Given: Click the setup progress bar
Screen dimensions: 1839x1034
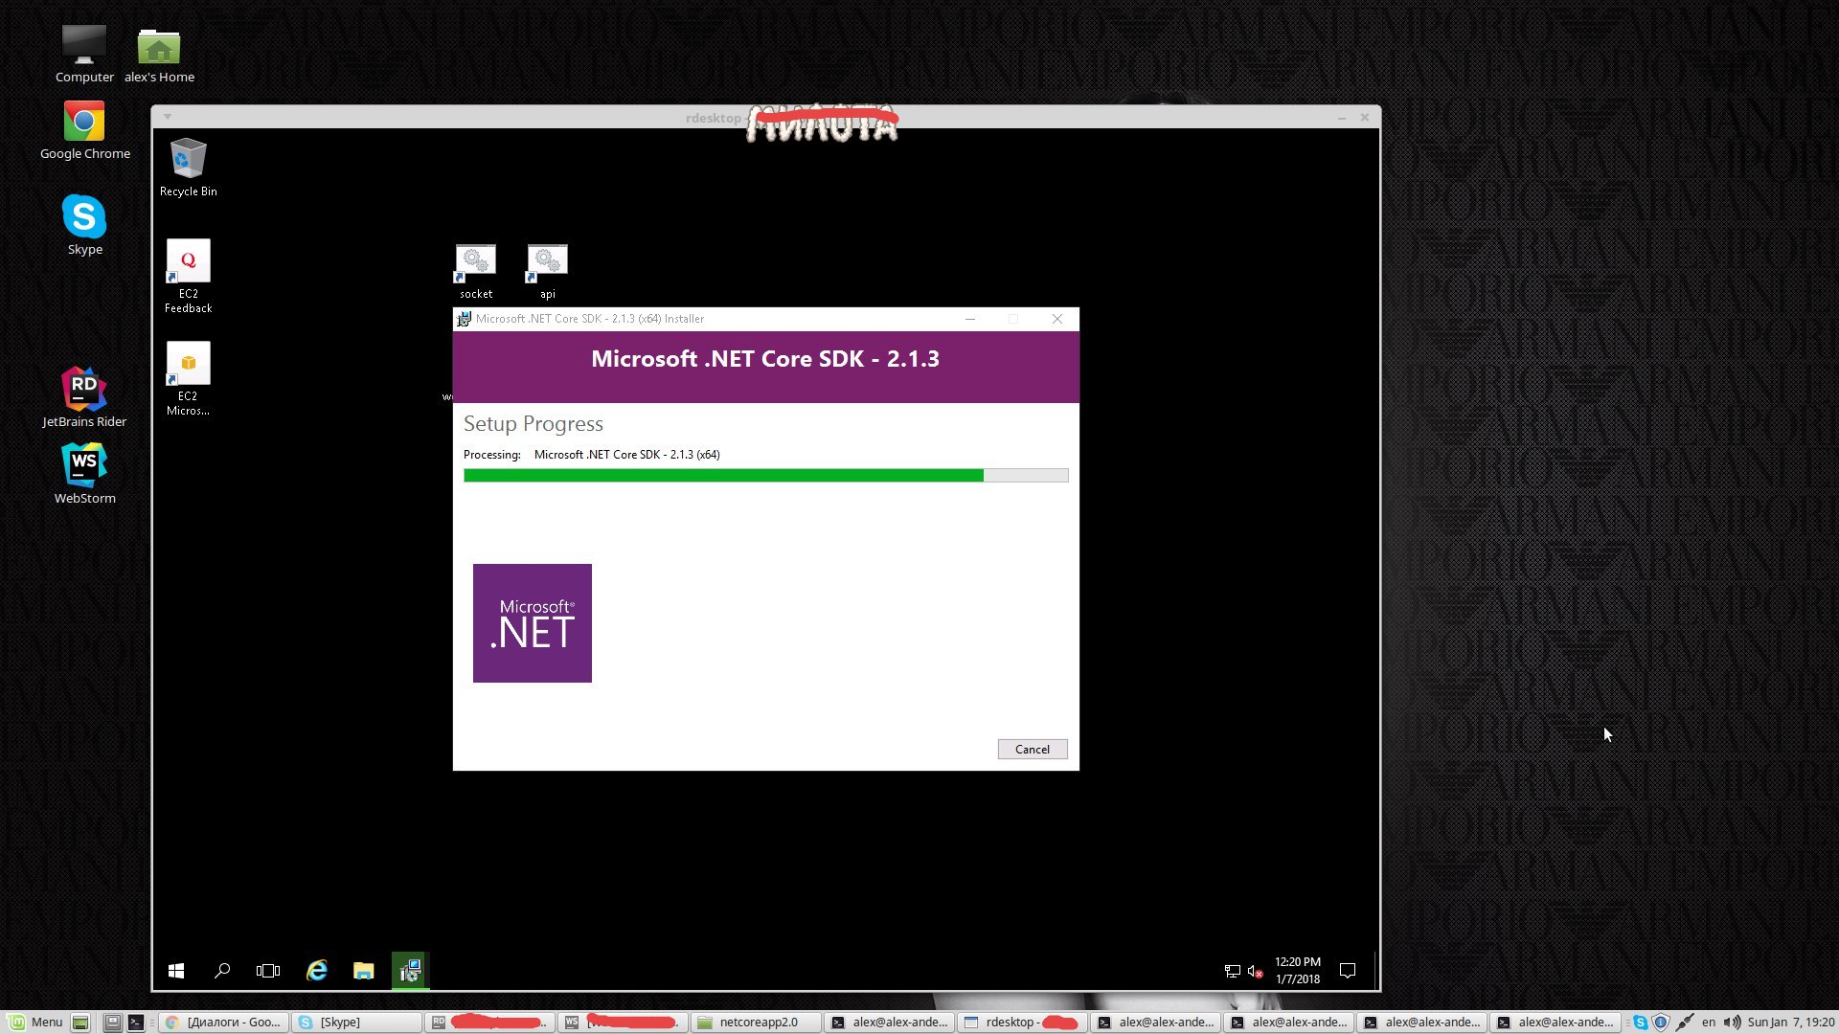Looking at the screenshot, I should tap(765, 475).
